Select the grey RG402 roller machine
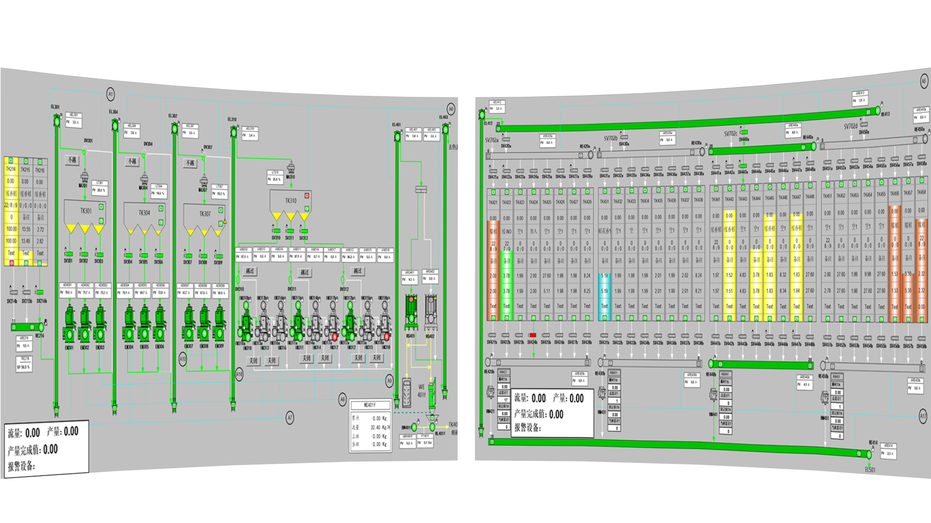931x523 pixels. [x=430, y=310]
